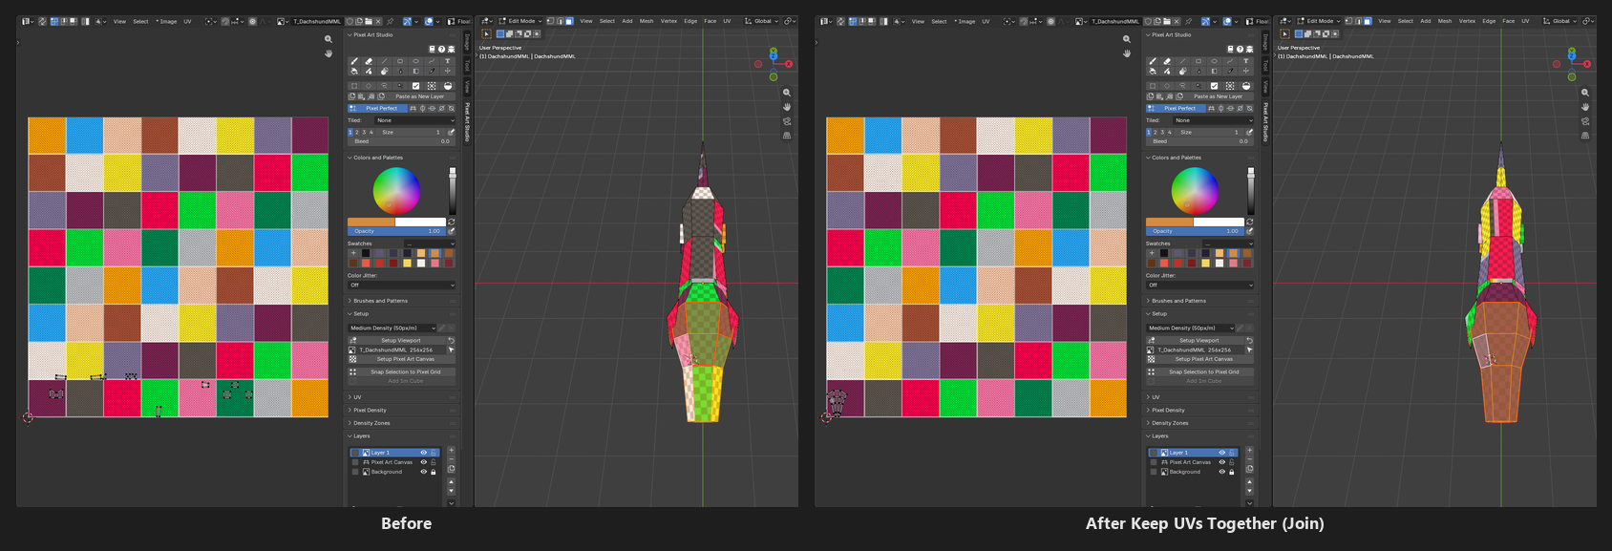Toggle Background layer visibility in the Before panel

point(423,472)
